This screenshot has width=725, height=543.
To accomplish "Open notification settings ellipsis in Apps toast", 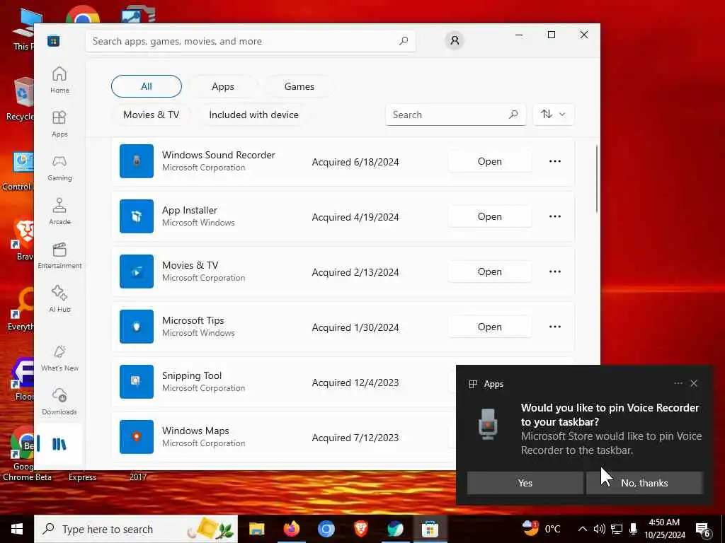I will point(678,383).
